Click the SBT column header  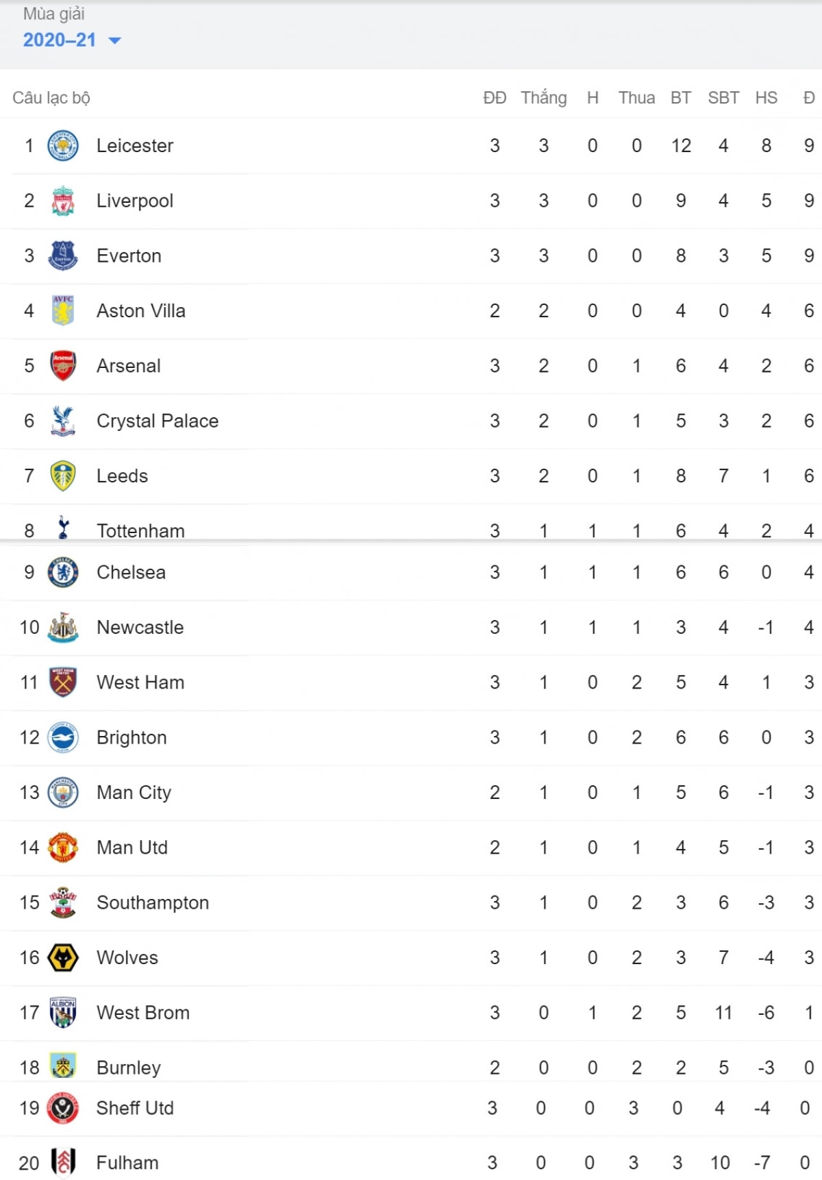(x=723, y=98)
